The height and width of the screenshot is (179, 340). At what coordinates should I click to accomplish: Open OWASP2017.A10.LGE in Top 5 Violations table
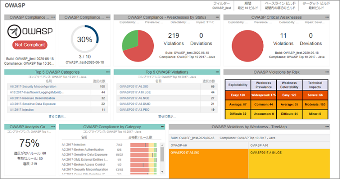pos(135,92)
